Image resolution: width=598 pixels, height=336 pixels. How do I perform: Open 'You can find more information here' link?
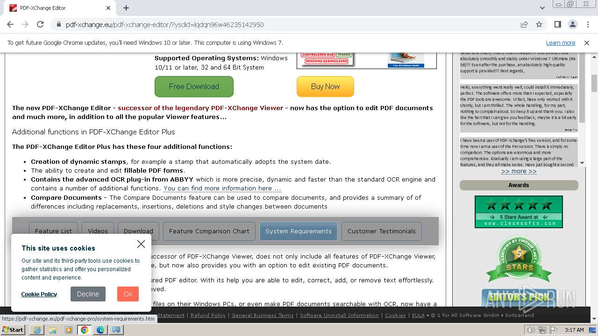[222, 189]
